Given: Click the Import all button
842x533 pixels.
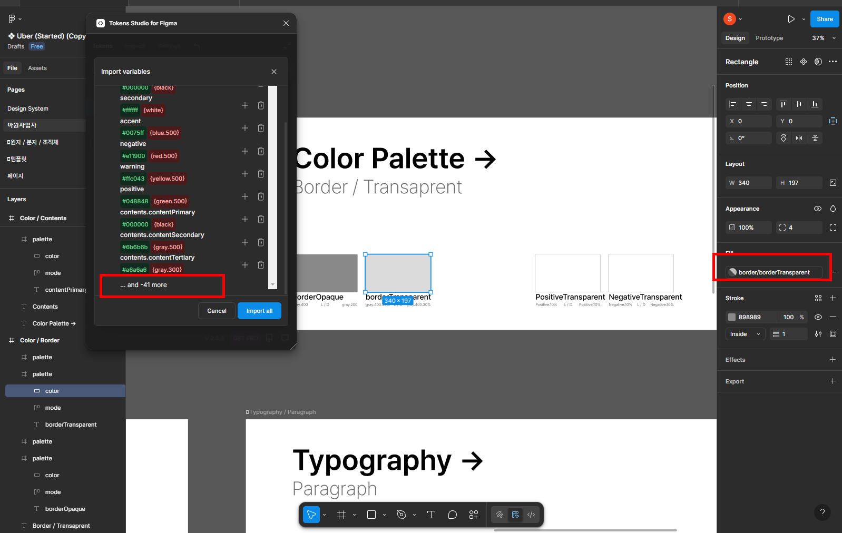Looking at the screenshot, I should pyautogui.click(x=259, y=311).
